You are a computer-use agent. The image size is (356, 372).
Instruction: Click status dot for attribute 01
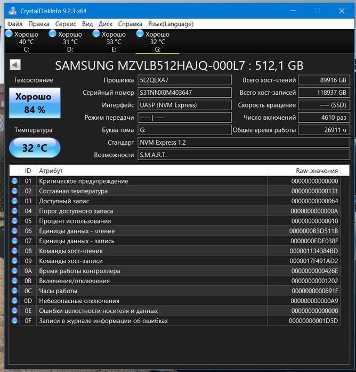14,181
